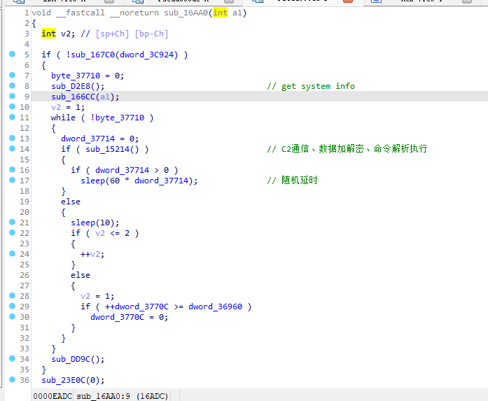Toggle breakpoint dot on highlighted line 9
This screenshot has height=401, width=488.
[x=12, y=96]
